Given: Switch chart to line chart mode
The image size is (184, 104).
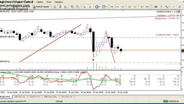Looking at the screenshot, I should [x=66, y=7].
